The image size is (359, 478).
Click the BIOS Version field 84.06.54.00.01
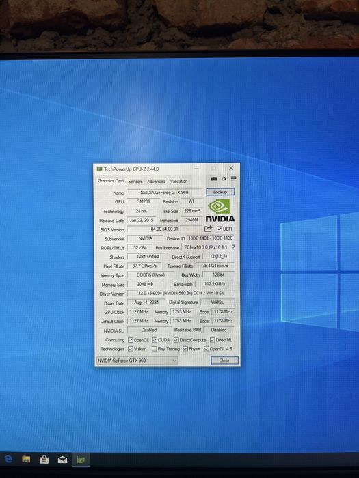[164, 229]
